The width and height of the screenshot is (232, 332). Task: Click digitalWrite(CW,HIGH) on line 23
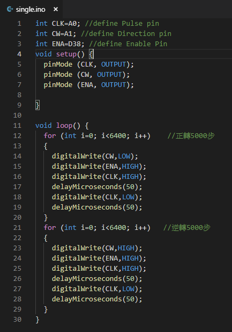coord(97,248)
